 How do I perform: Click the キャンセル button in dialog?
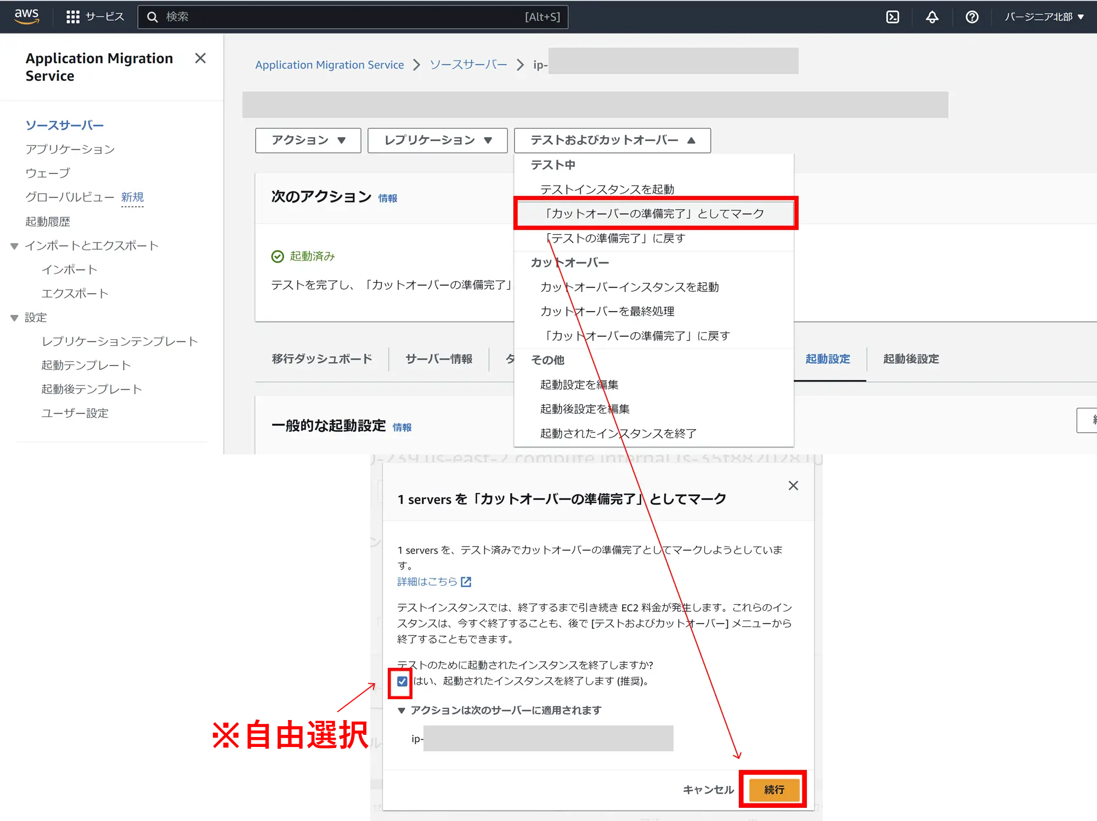[x=708, y=790]
